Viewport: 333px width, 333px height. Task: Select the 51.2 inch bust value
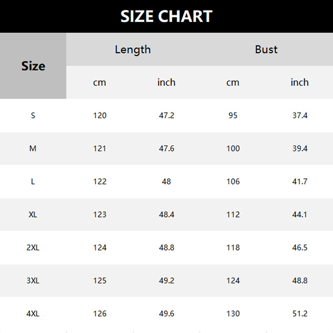300,314
